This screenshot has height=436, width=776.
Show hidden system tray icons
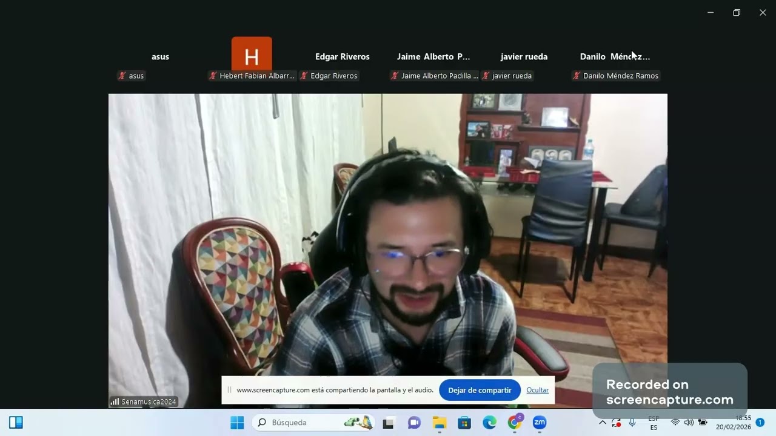602,423
